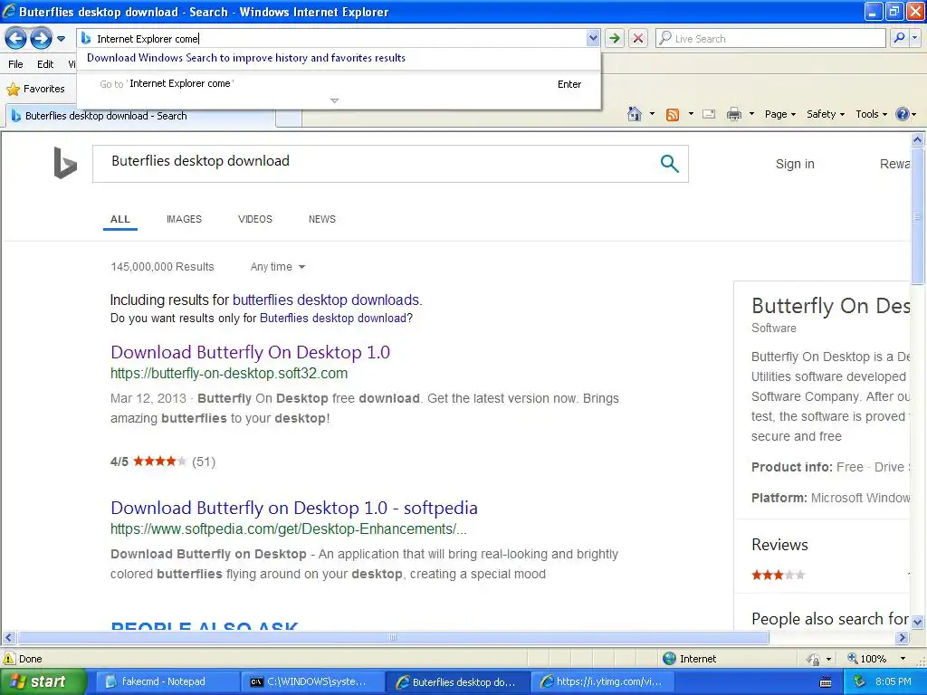
Task: Click the Home page icon
Action: click(635, 114)
